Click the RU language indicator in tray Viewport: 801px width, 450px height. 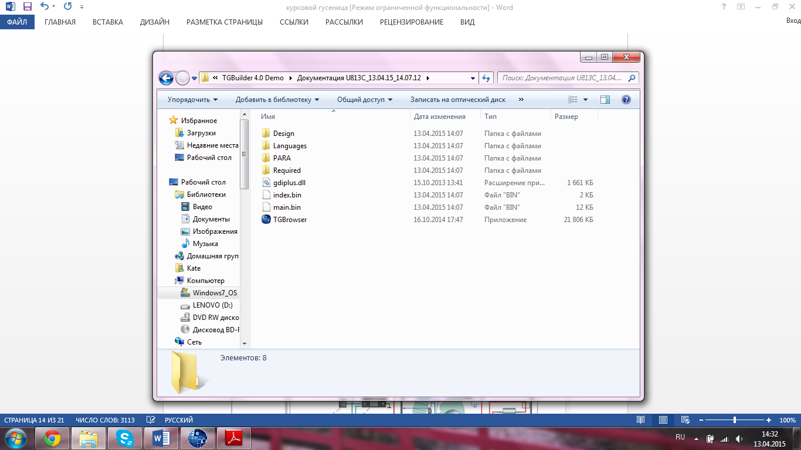pyautogui.click(x=680, y=437)
